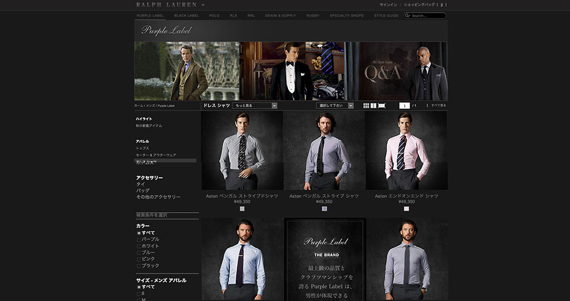Switch to small grid view icon

[366, 105]
